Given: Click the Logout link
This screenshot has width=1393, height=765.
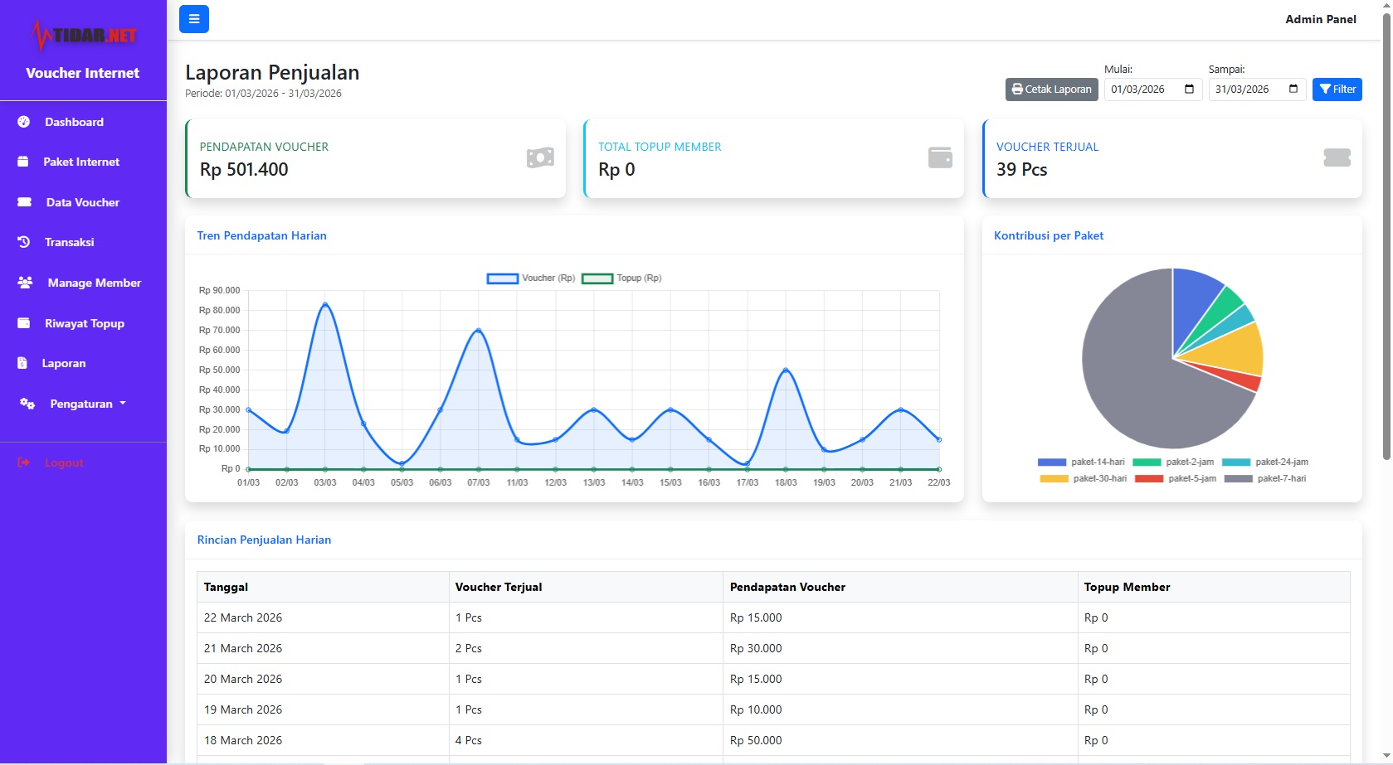Looking at the screenshot, I should coord(64,462).
